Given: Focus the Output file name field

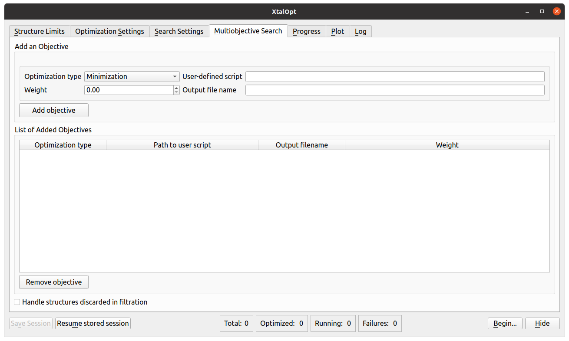Looking at the screenshot, I should tap(395, 90).
